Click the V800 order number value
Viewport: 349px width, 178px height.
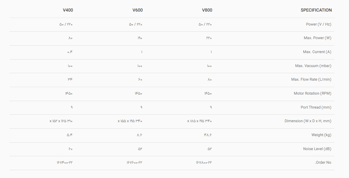tap(204, 162)
